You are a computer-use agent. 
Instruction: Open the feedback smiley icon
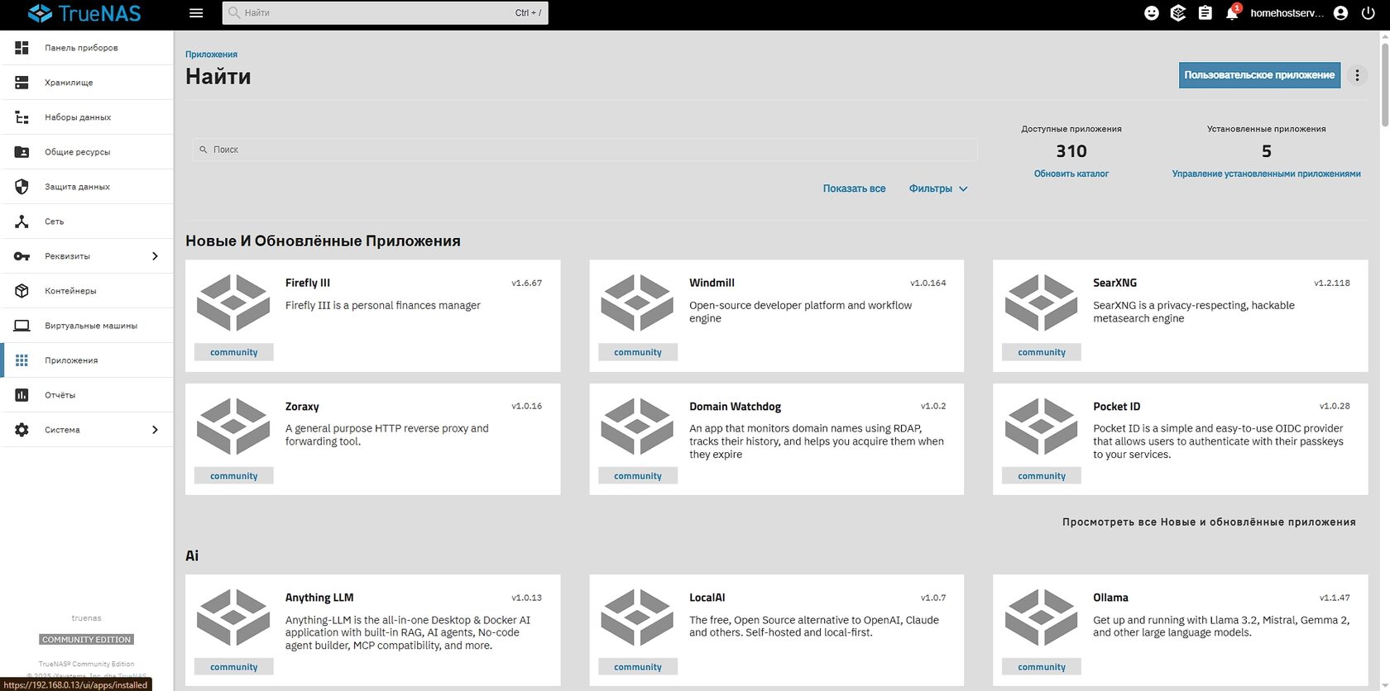[1151, 13]
